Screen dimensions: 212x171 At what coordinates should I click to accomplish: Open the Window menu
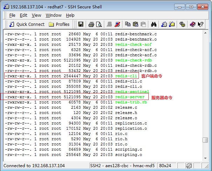(x=54, y=15)
